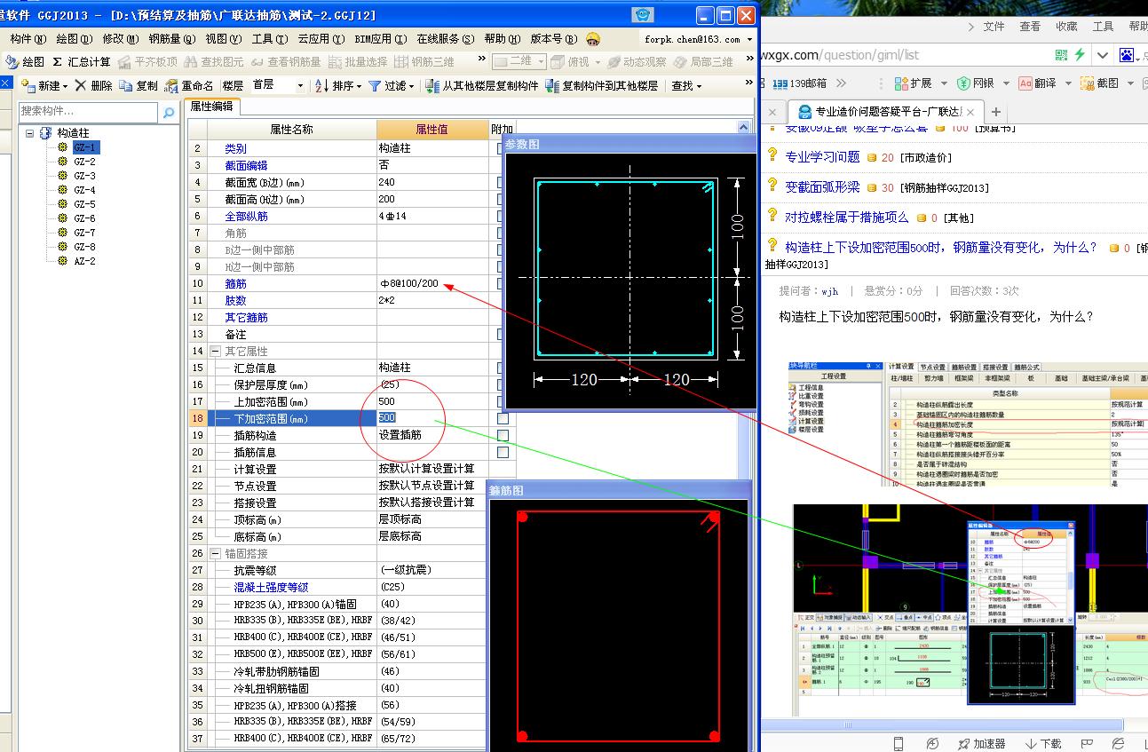
Task: Click the 平齐板顶 toolbar icon
Action: tap(148, 62)
